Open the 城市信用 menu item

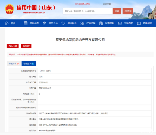110,23
